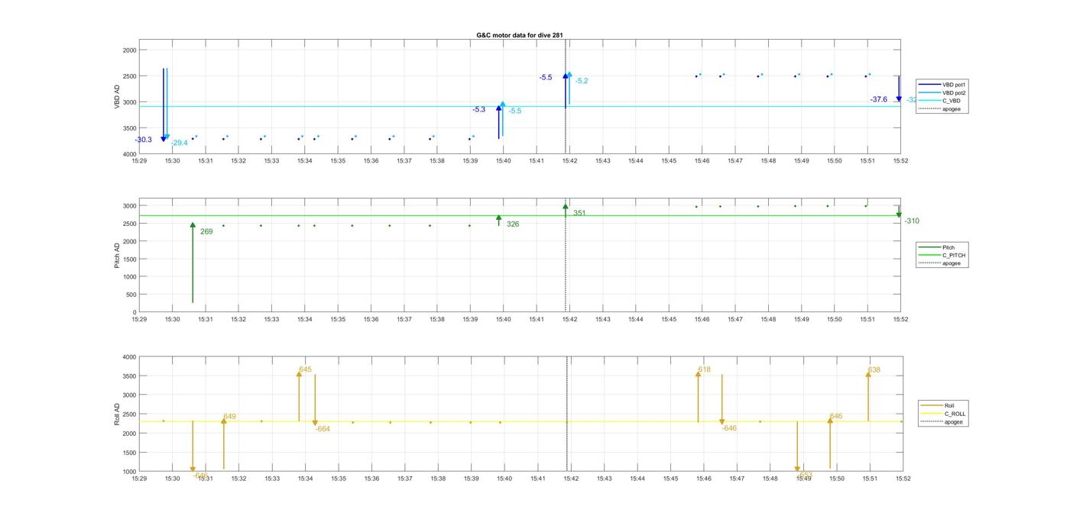The image size is (1070, 529).
Task: Click the '-29.4' VBD annotation
Action: 179,143
